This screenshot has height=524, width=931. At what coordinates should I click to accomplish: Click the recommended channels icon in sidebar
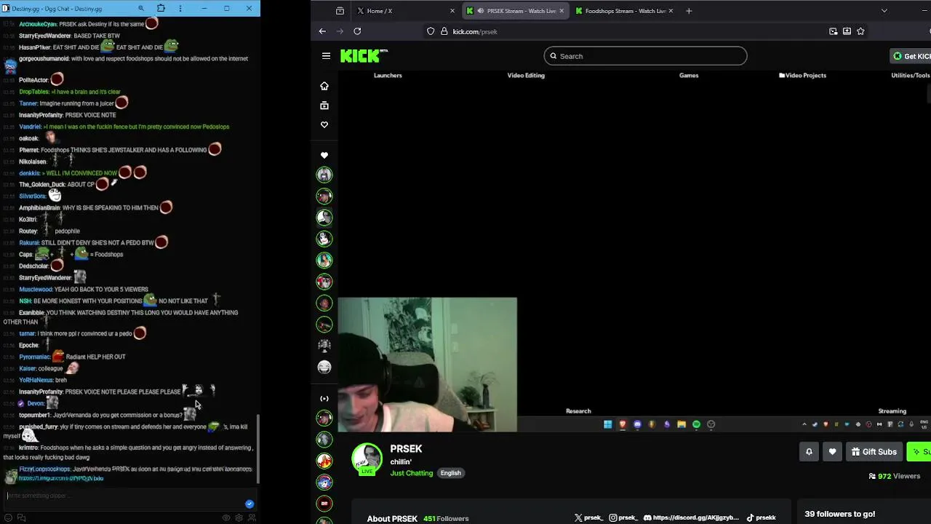click(x=324, y=398)
